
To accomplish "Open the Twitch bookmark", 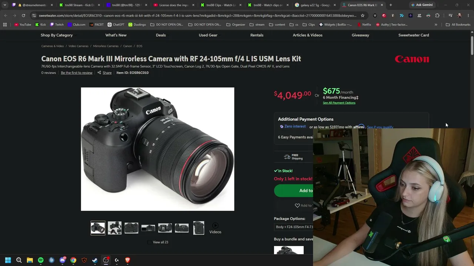I will 57,25.
